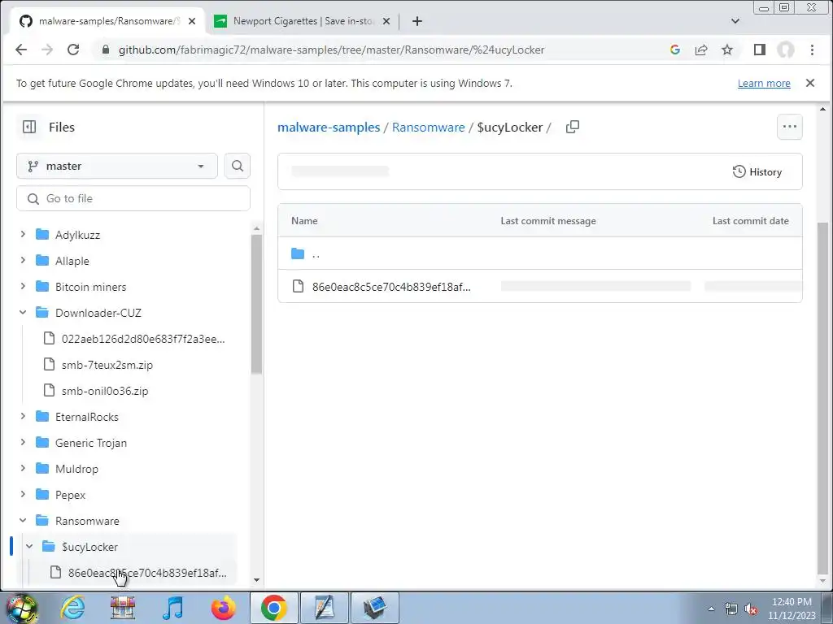Switch to the Newport Cigarettes tab

[302, 21]
